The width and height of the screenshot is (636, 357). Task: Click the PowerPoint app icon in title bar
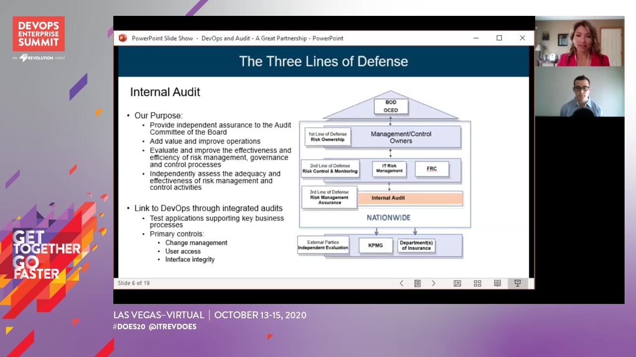pos(123,38)
